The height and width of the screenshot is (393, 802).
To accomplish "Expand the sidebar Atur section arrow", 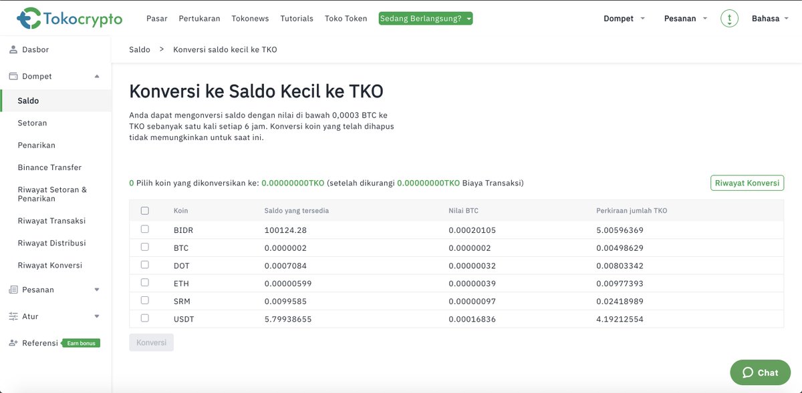I will click(97, 316).
